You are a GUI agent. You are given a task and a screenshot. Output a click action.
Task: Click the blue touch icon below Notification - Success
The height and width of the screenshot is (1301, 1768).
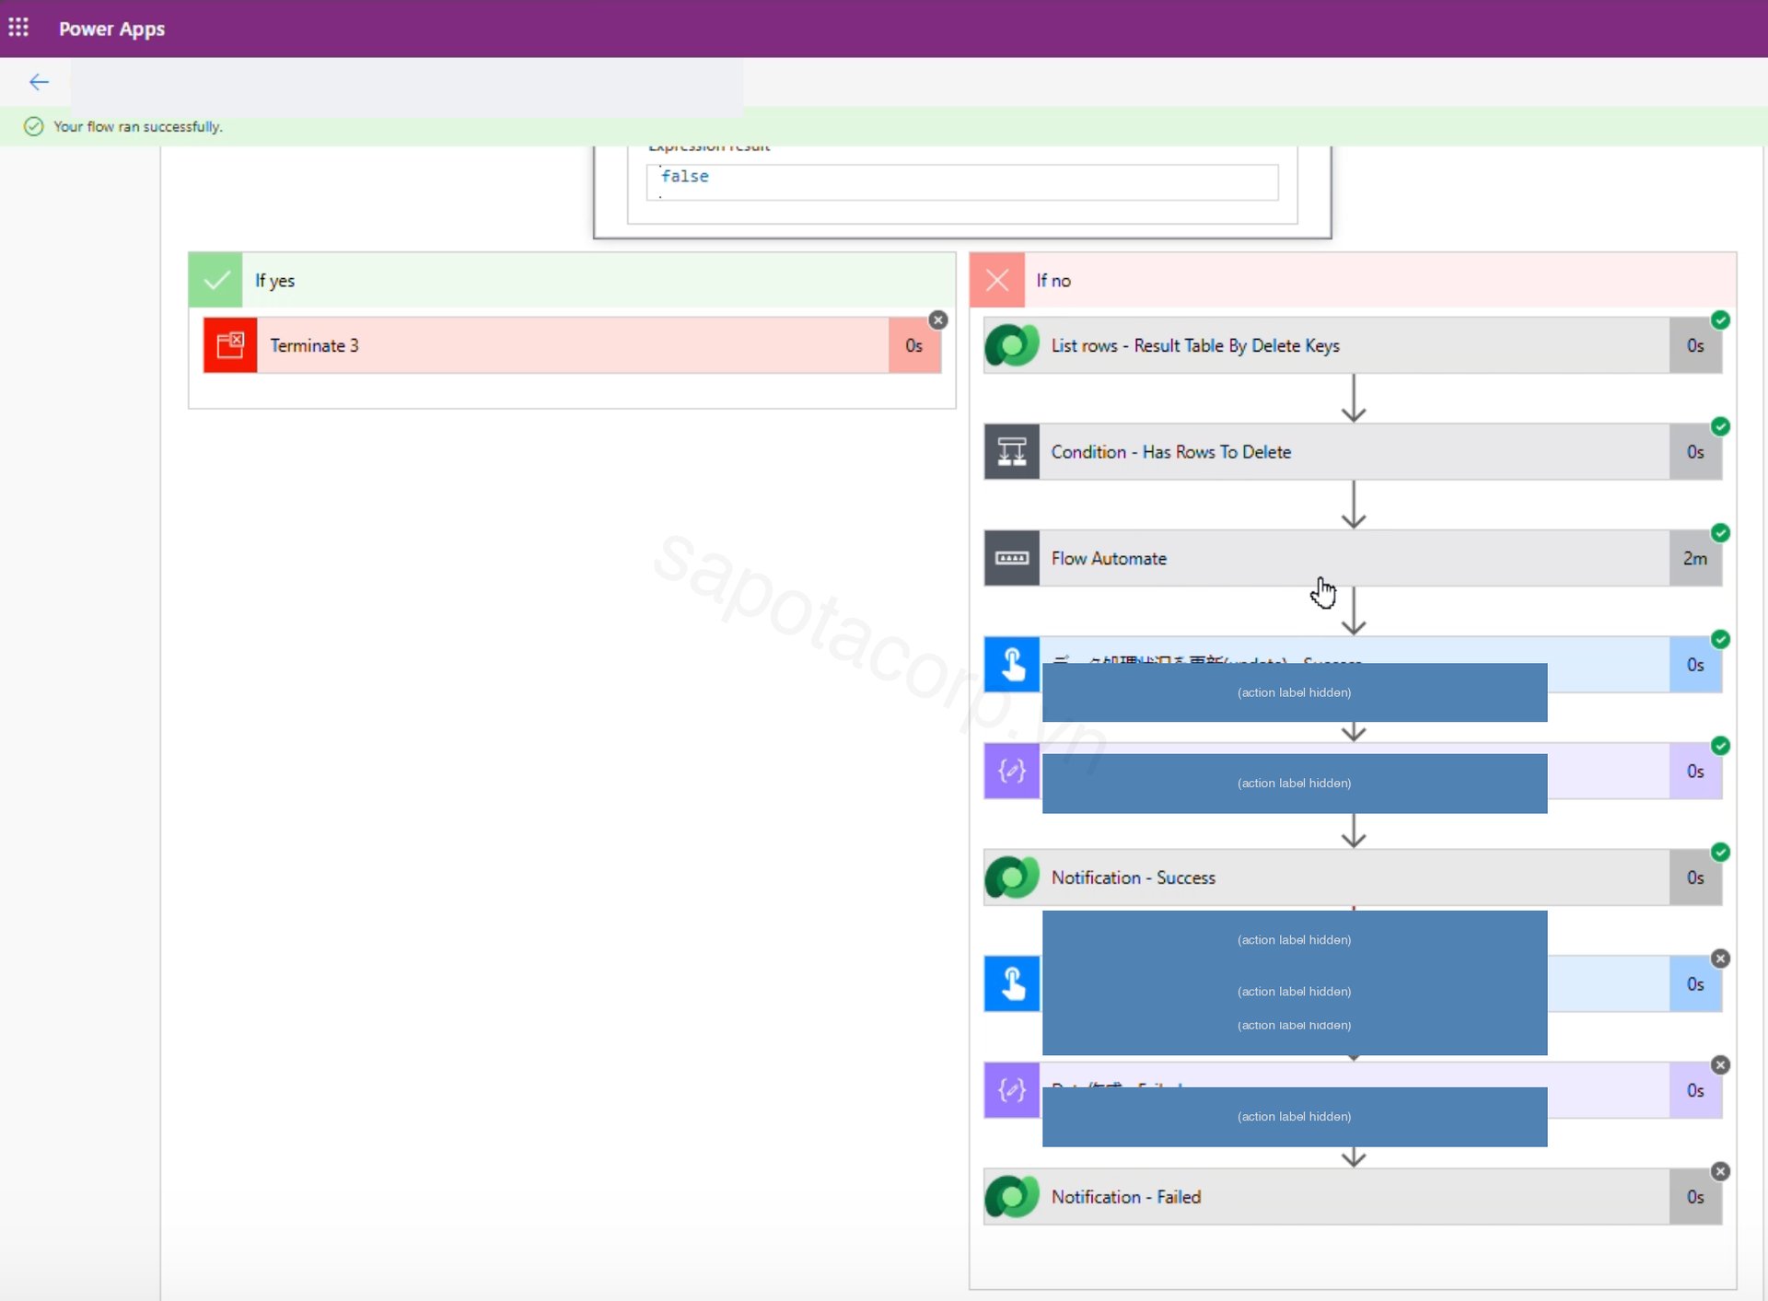[x=1012, y=983]
